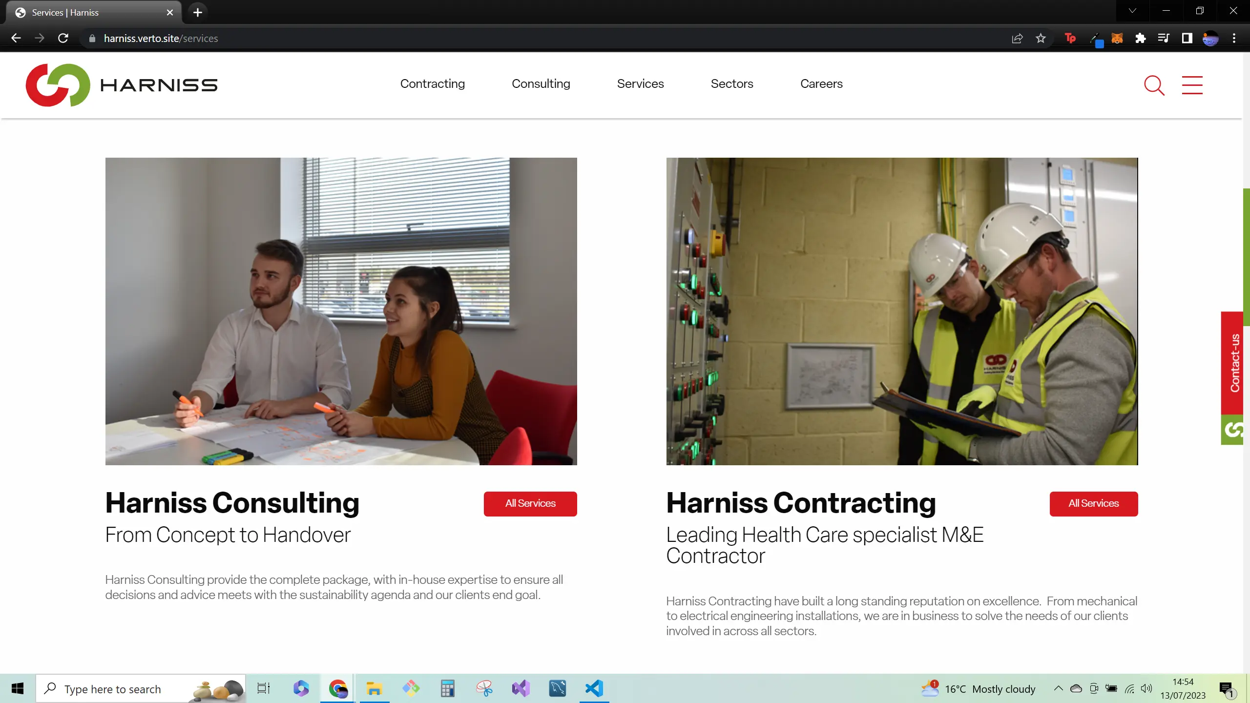Click the address bar
The height and width of the screenshot is (703, 1250).
(x=342, y=38)
